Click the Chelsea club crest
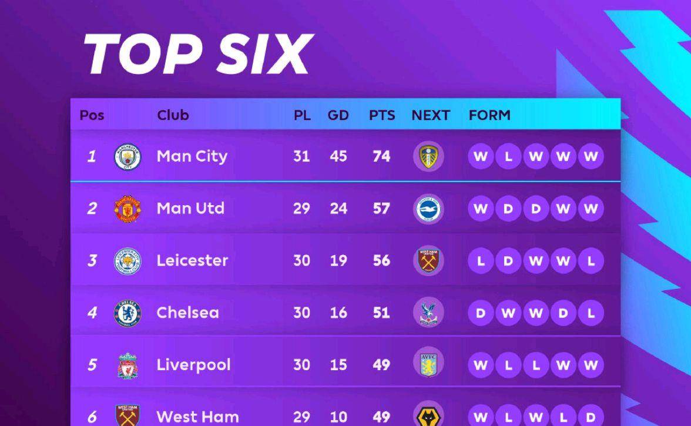 128,313
